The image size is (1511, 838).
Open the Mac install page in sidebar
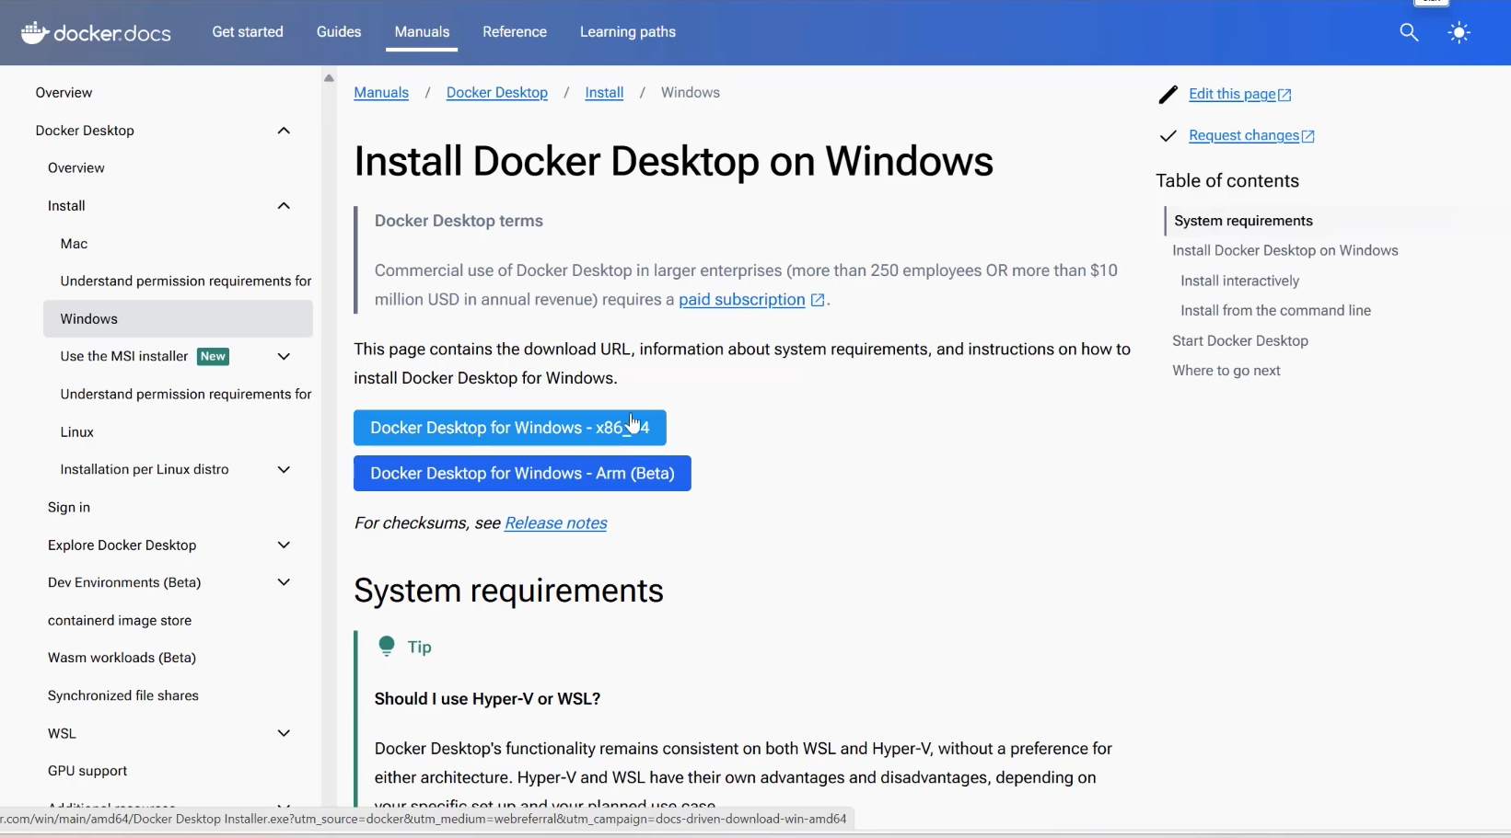(74, 244)
